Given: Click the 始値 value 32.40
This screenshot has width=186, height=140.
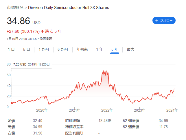Looking at the screenshot, I should [38, 121].
